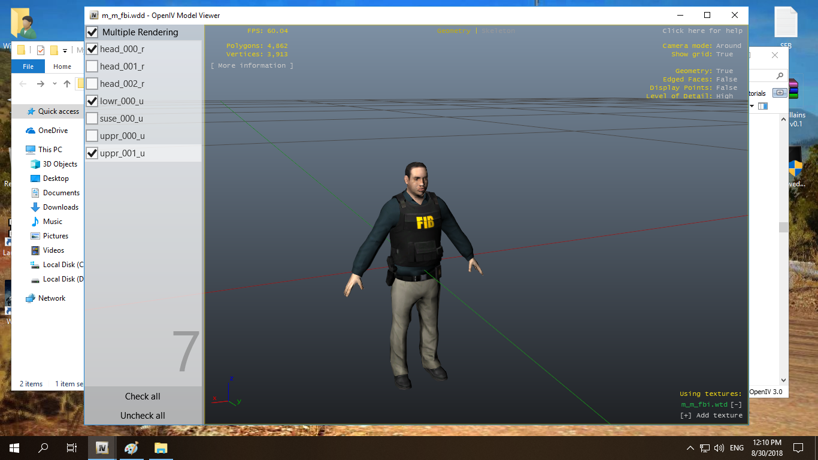Change the Level of Detail High value

tap(725, 96)
